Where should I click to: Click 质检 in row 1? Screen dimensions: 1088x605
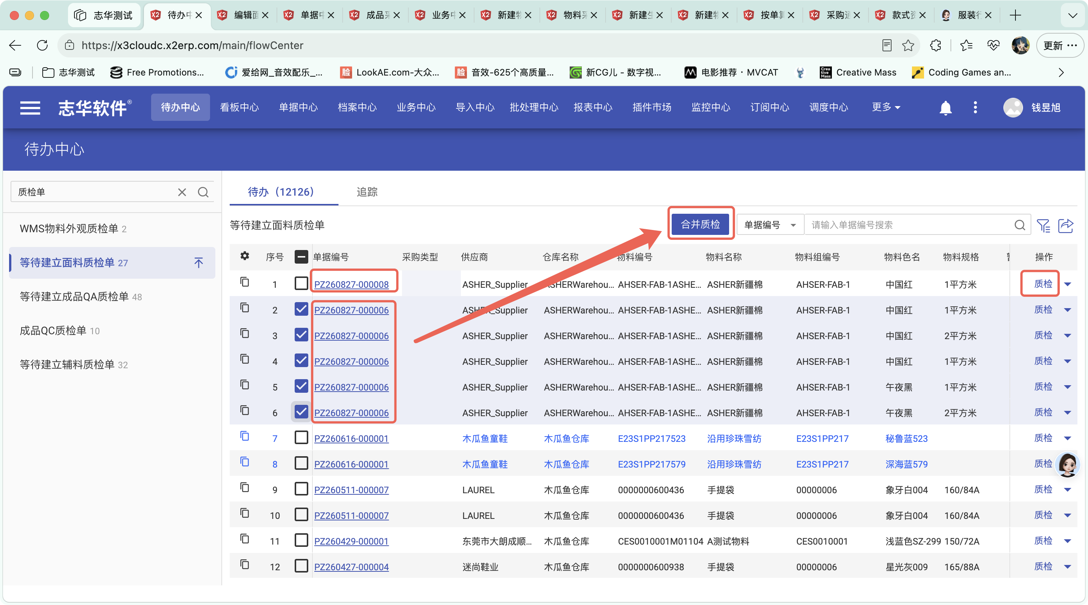pos(1042,284)
